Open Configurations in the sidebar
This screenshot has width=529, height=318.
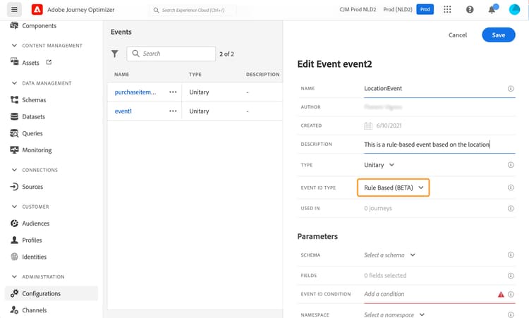pyautogui.click(x=42, y=293)
